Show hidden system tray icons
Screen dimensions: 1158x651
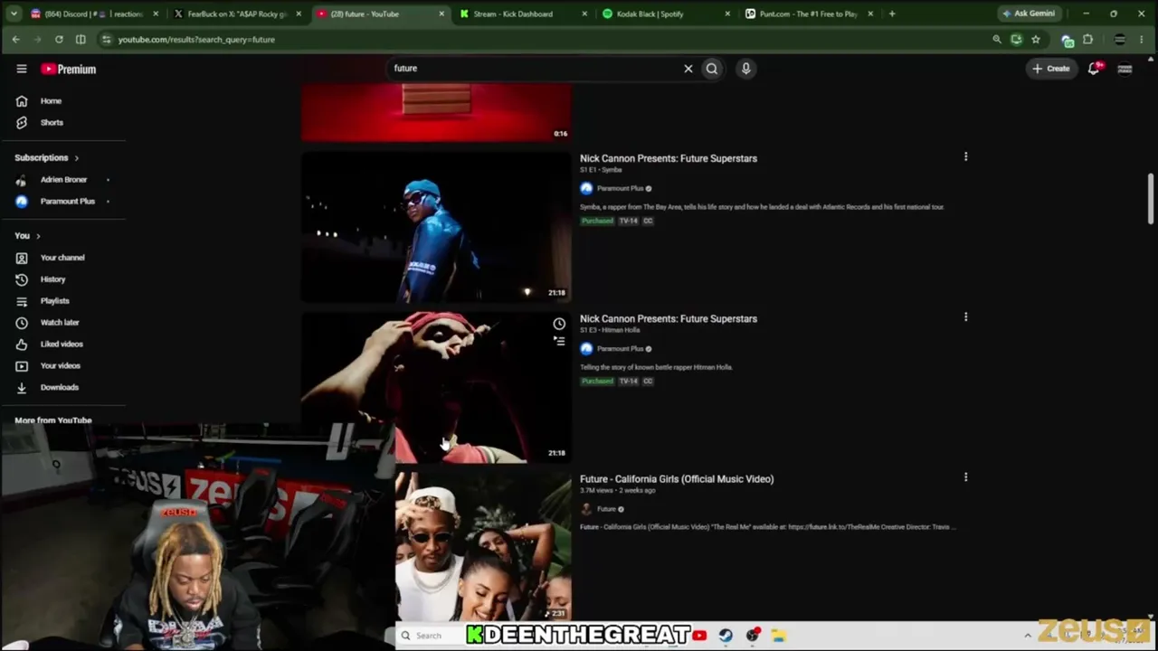click(1028, 636)
